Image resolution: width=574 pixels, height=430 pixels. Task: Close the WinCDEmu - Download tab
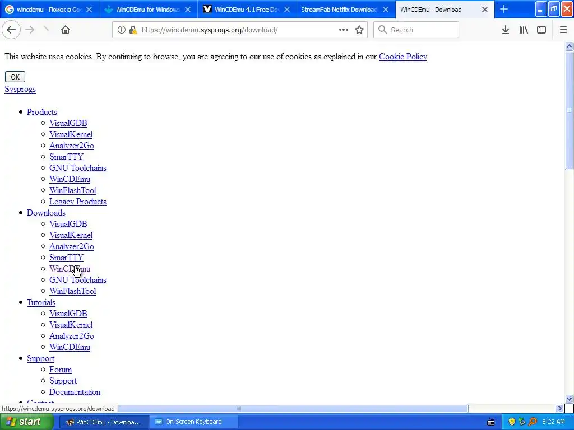(485, 10)
